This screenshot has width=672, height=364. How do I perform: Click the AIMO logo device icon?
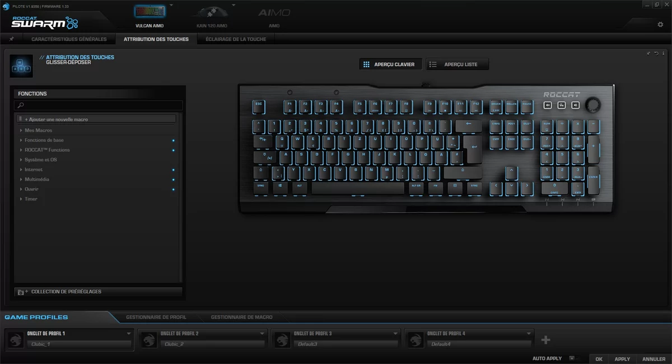click(x=274, y=12)
